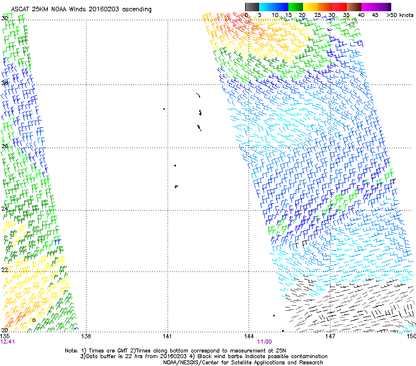Click the brown 35-40 knots legend segment
Image resolution: width=416 pixels, height=366 pixels.
tap(354, 7)
